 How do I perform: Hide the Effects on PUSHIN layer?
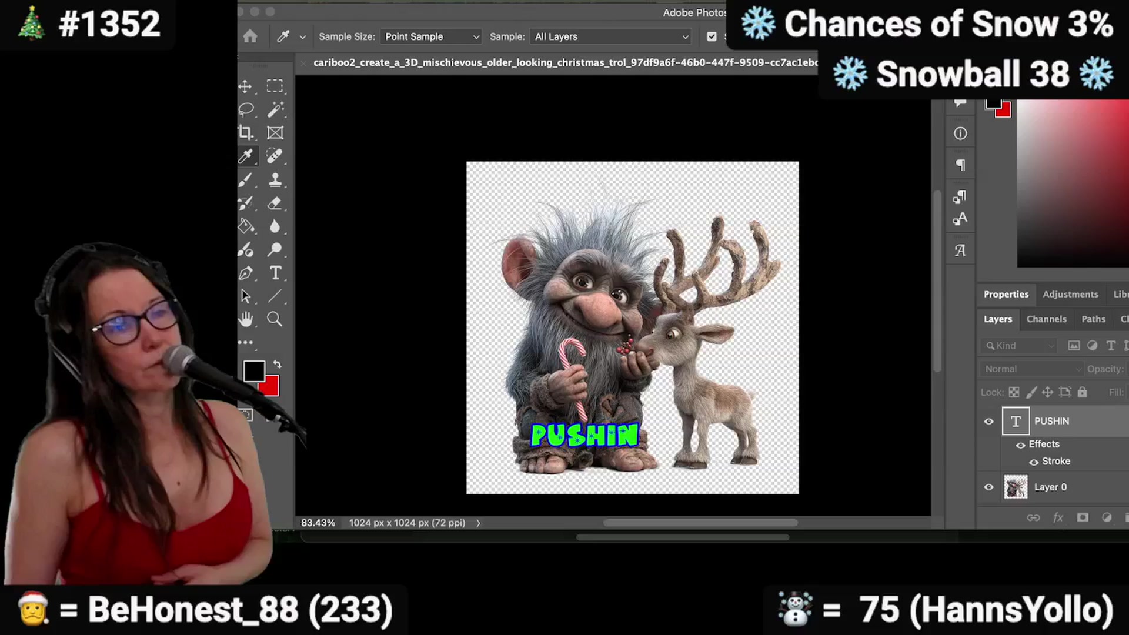tap(1021, 445)
